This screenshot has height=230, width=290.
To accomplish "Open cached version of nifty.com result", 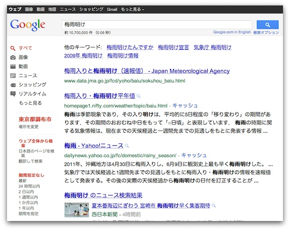I will (185, 106).
